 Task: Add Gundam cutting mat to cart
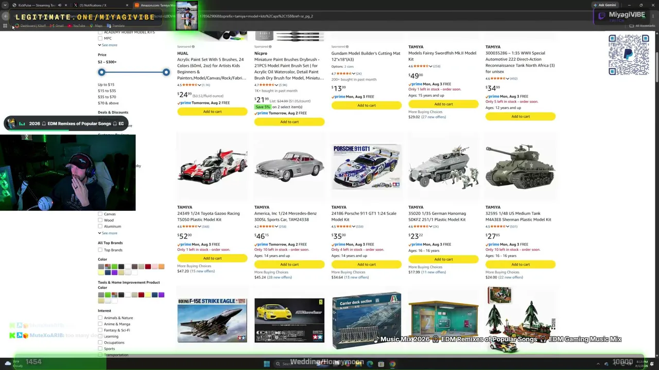click(367, 106)
